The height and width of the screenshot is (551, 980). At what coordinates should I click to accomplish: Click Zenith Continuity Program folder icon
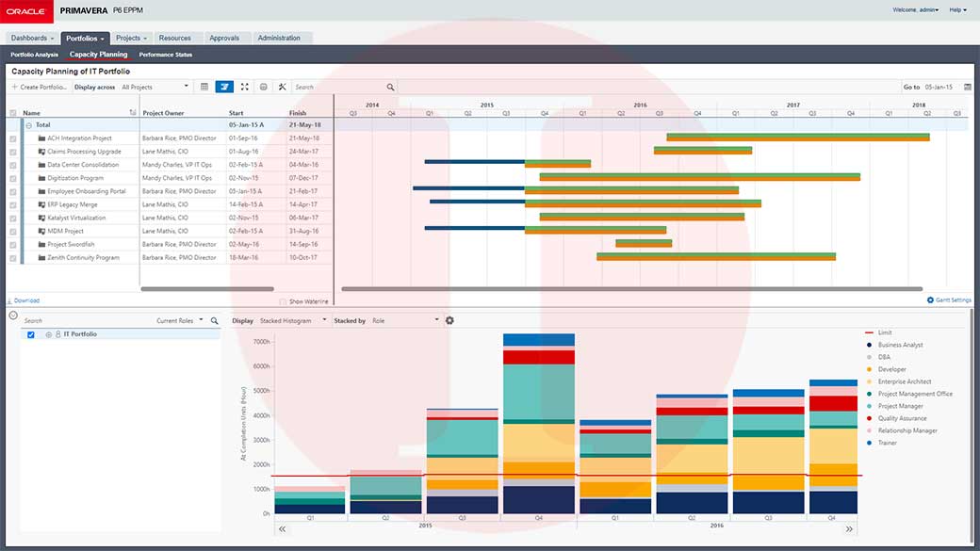click(x=41, y=257)
